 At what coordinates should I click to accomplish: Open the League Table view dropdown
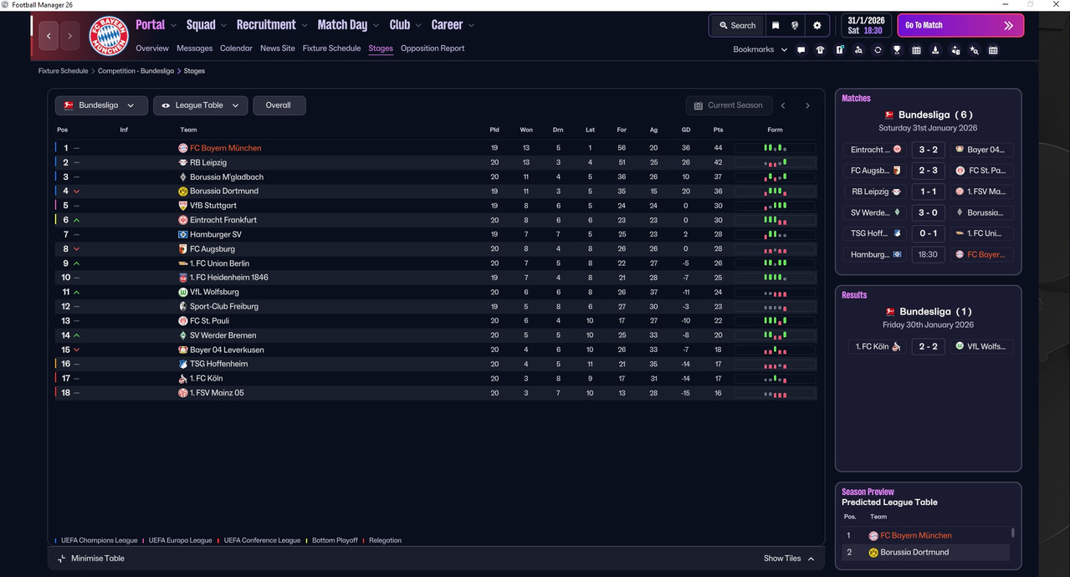(200, 105)
